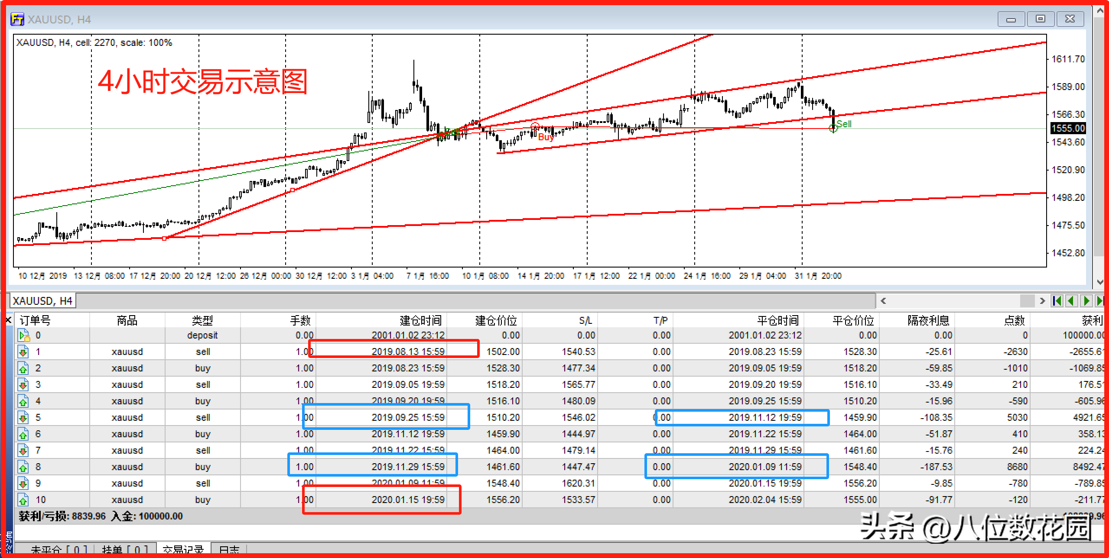Jump to last chart tab arrow
The image size is (1109, 558).
pos(1100,301)
